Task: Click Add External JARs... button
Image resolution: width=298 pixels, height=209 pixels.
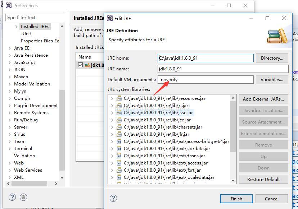Action: [263, 99]
